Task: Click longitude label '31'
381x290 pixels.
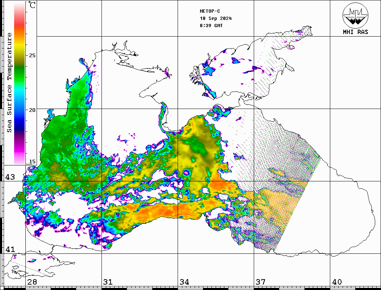Action: (108, 282)
